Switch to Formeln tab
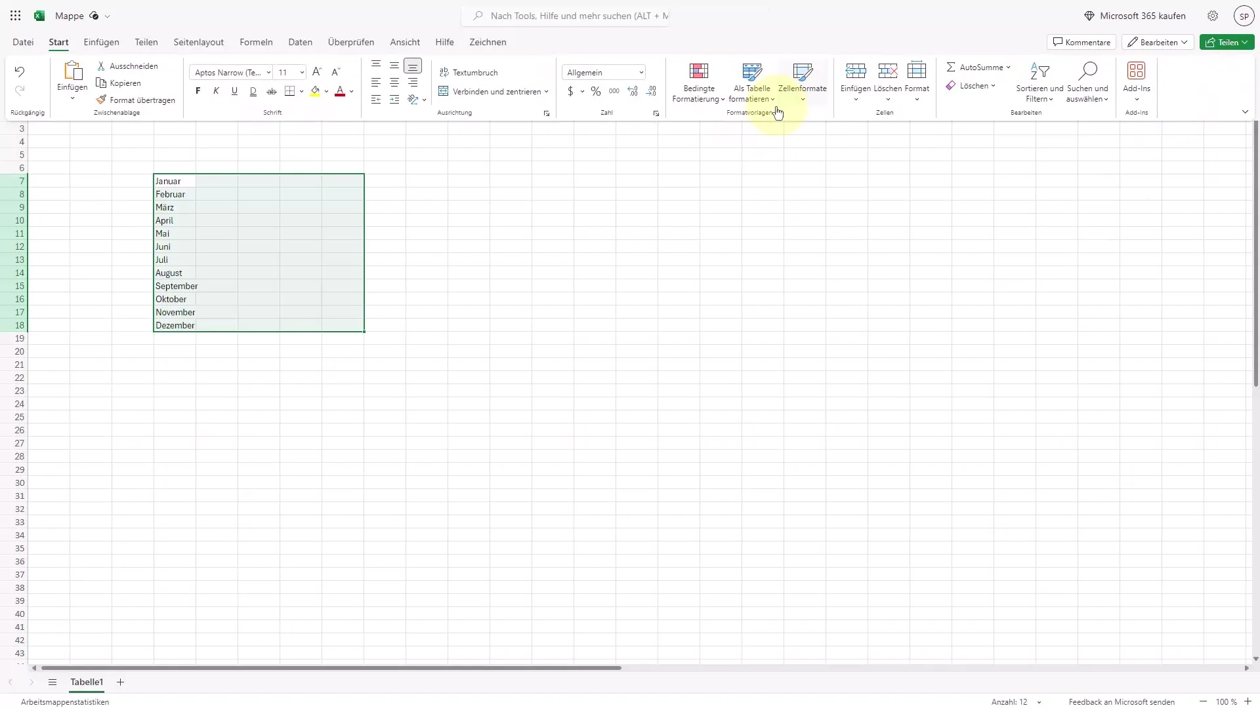The image size is (1260, 708). click(256, 42)
